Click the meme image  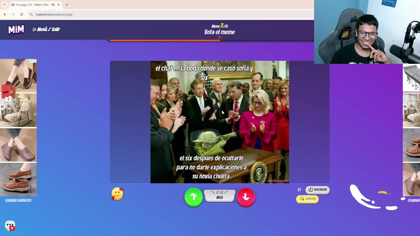pos(220,122)
